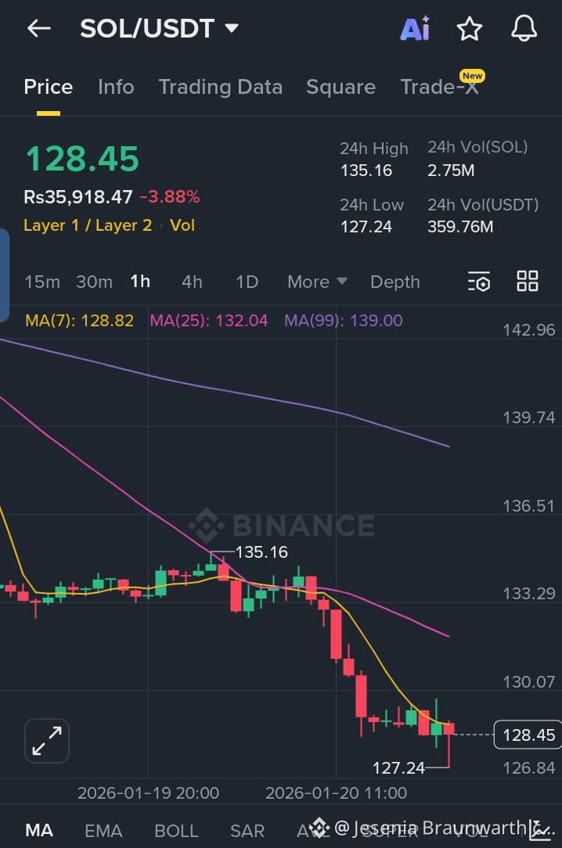
Task: Tap the 24h Low value 127.24
Action: click(366, 227)
